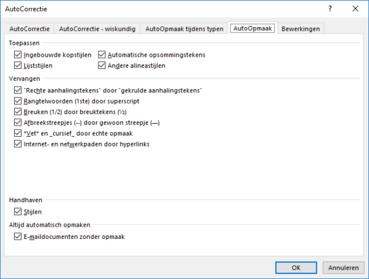Open the AutoCorrectie - wiskundig tab

click(x=97, y=29)
